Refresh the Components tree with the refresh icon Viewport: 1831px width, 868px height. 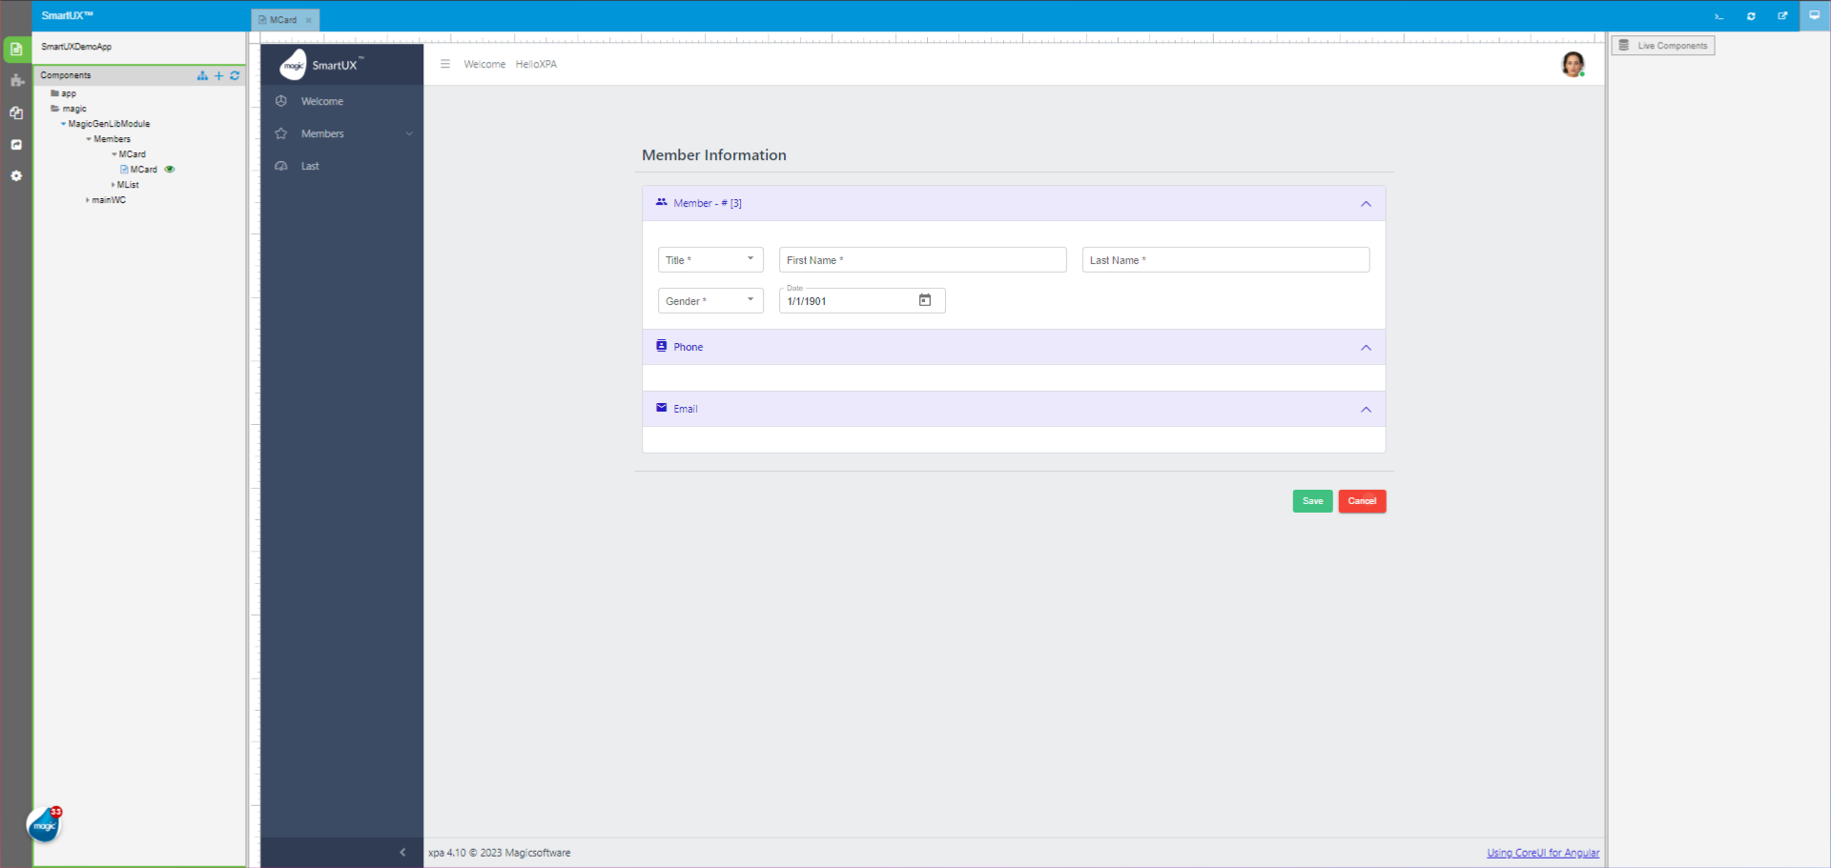click(235, 76)
